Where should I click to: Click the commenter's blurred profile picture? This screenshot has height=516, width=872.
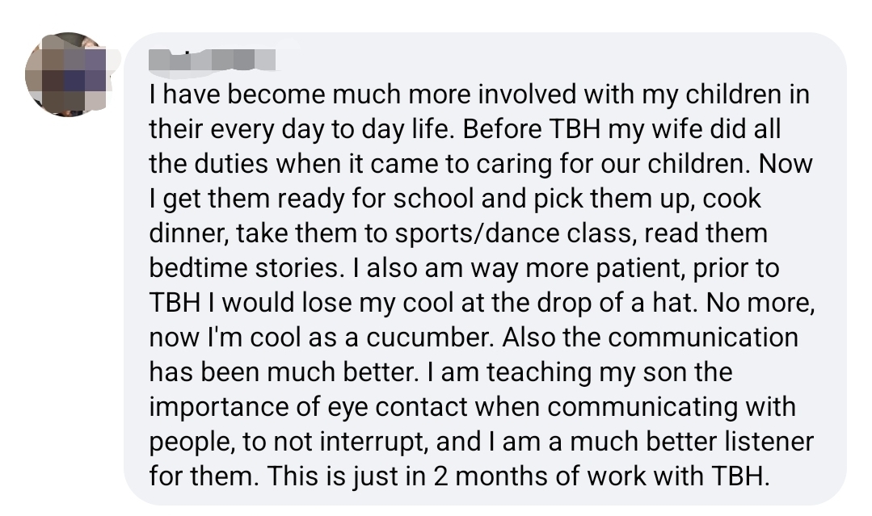tap(67, 75)
